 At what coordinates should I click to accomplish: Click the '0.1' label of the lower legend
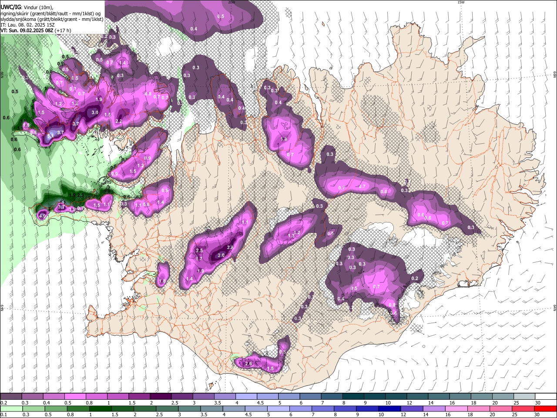point(3,415)
